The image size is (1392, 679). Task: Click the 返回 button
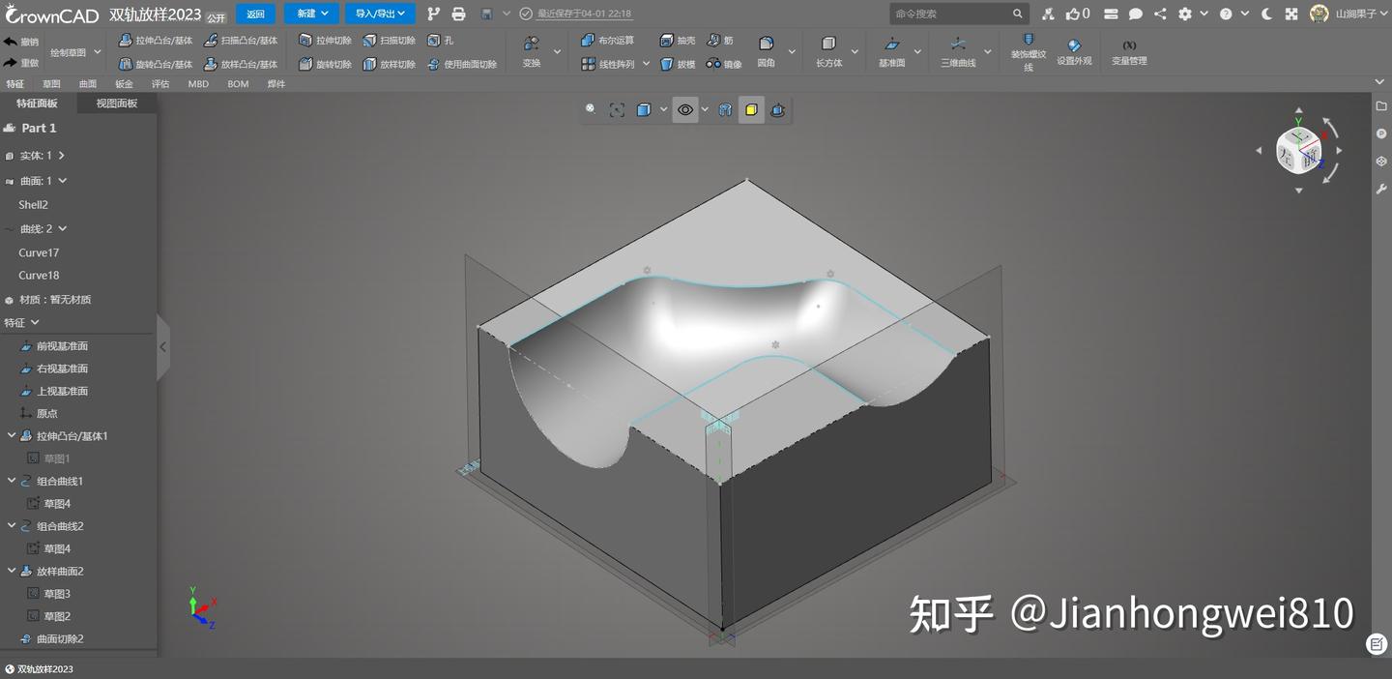coord(255,14)
